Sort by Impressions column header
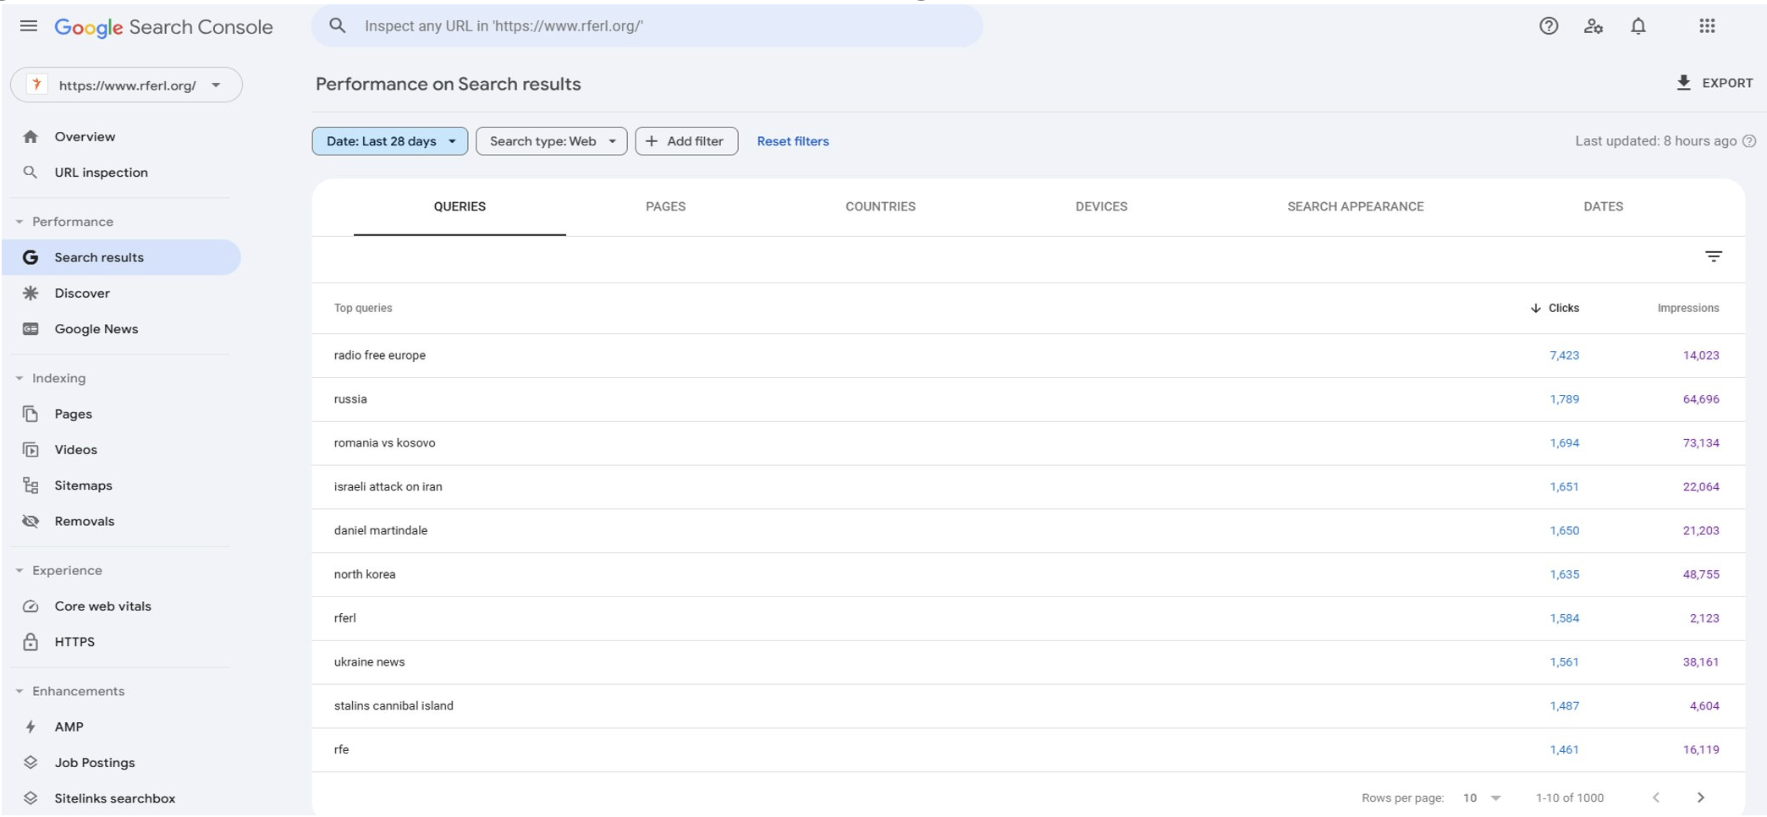This screenshot has width=1767, height=817. (x=1687, y=309)
